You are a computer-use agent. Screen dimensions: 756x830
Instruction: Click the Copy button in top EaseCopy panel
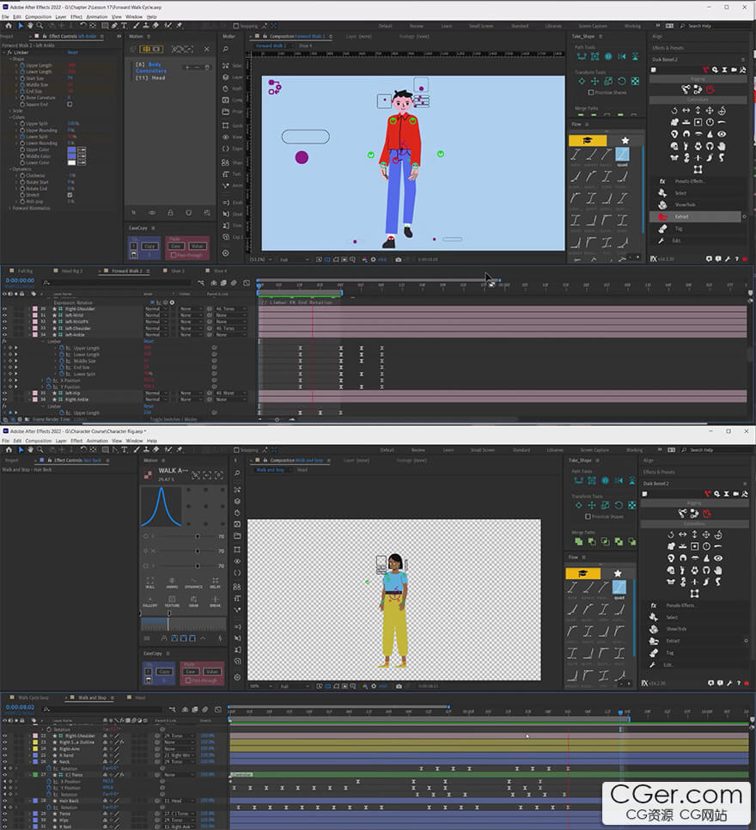point(149,246)
